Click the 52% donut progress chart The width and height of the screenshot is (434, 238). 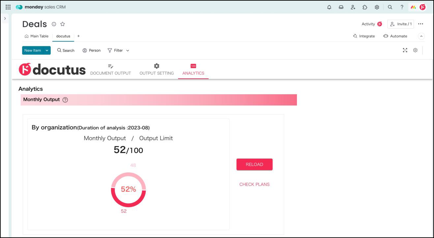pyautogui.click(x=128, y=189)
